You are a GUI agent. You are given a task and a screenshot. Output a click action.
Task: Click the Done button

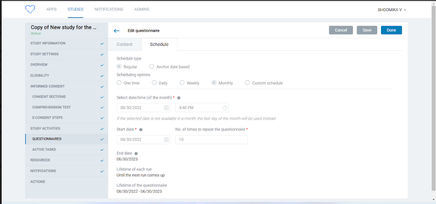point(391,30)
